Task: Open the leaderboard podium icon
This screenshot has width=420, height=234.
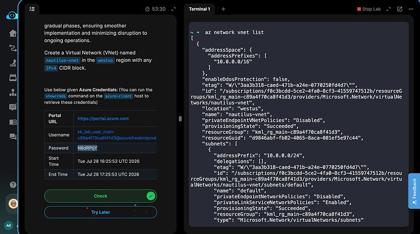Action: (x=13, y=92)
